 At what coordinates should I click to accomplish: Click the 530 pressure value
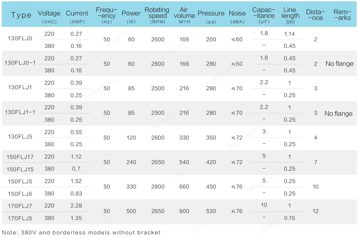[211, 211]
